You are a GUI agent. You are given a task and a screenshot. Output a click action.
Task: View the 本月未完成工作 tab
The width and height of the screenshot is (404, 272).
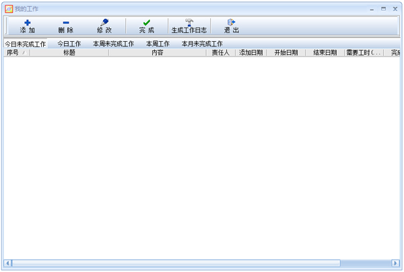tap(202, 44)
